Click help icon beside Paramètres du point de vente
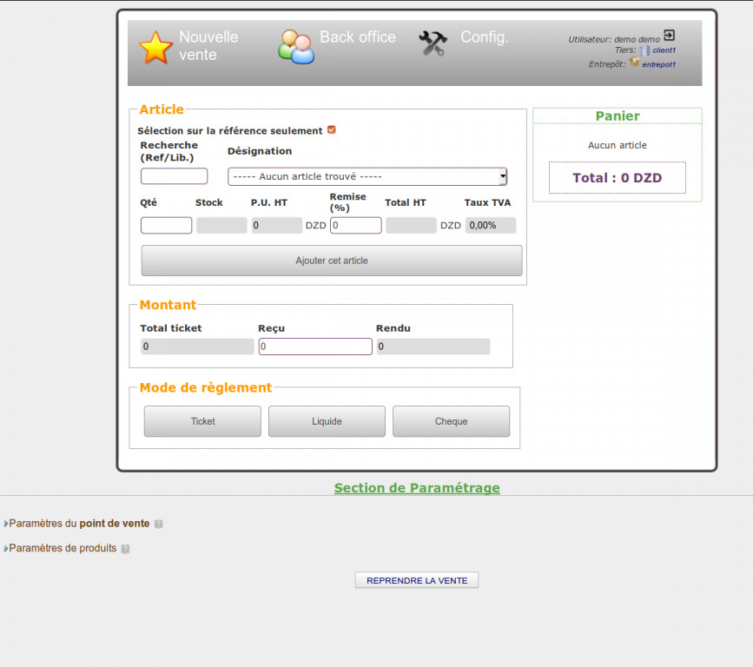 [x=158, y=524]
